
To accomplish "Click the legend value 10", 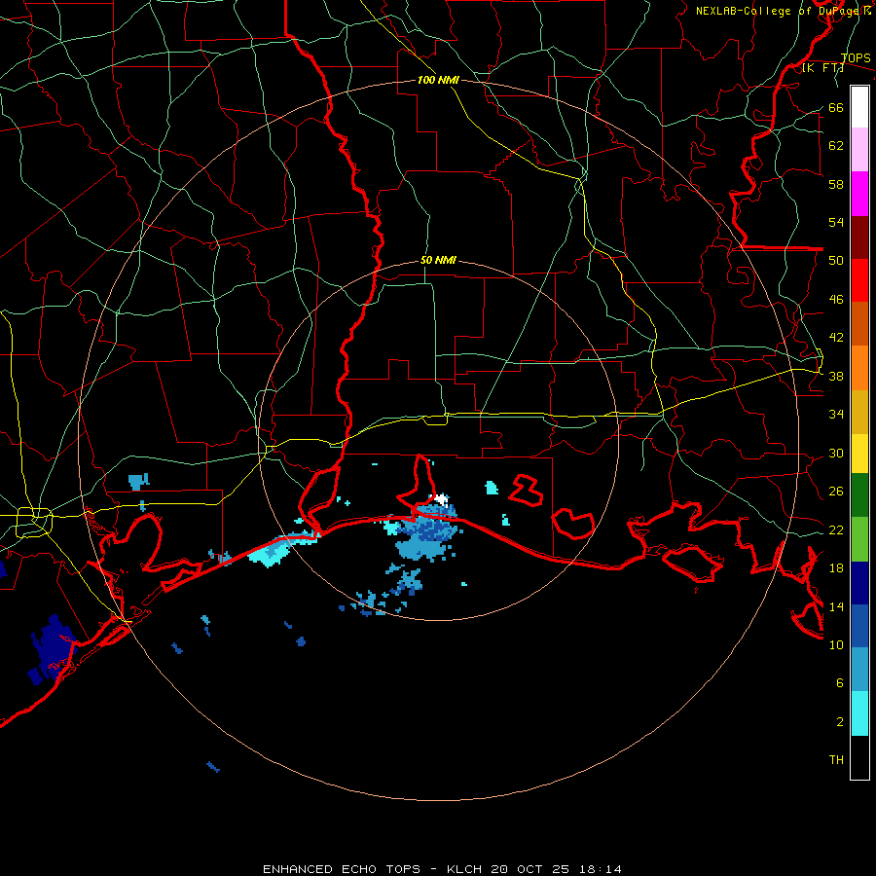I will click(836, 644).
